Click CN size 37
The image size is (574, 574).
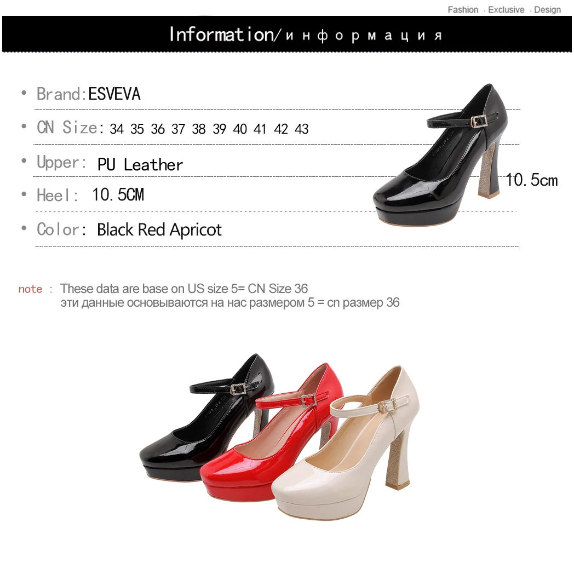point(178,129)
